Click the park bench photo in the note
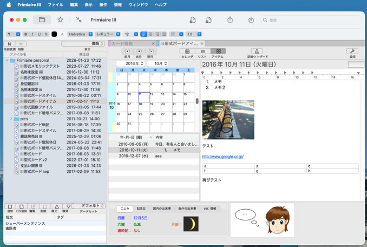Image resolution: width=367 pixels, height=247 pixels. point(228,119)
